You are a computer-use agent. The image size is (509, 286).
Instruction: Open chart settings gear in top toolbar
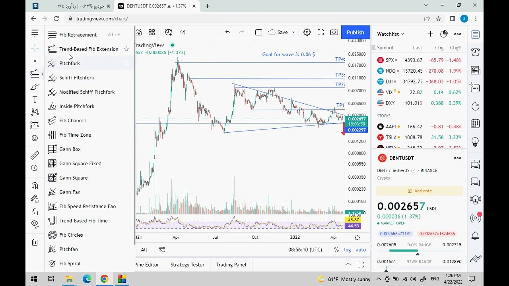coord(307,32)
